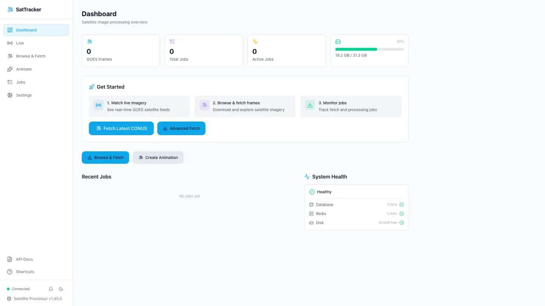Open Animate from the sidebar

36,69
